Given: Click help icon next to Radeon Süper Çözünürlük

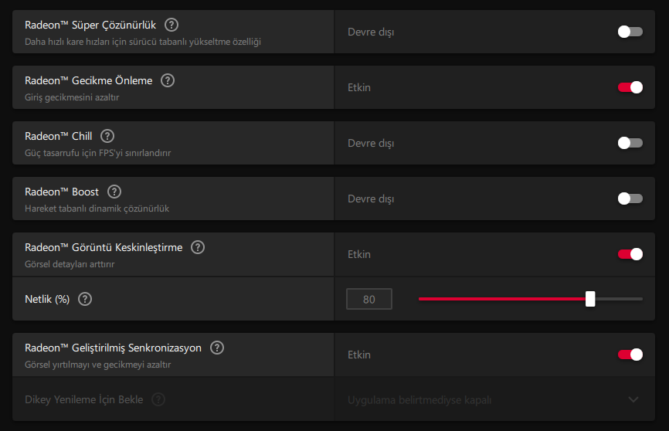Looking at the screenshot, I should click(171, 25).
